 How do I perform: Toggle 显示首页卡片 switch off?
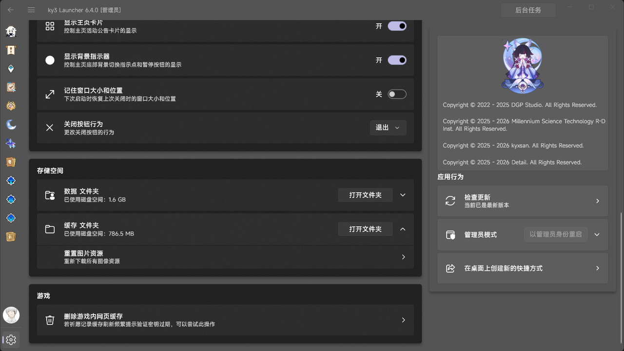(x=397, y=26)
